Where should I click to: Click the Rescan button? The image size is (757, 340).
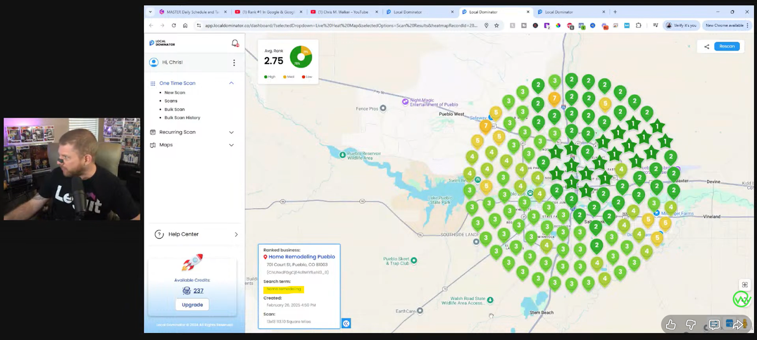click(727, 46)
